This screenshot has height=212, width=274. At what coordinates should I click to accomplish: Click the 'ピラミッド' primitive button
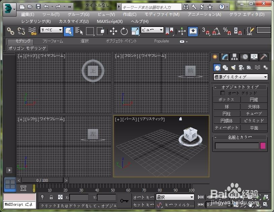click(x=254, y=121)
